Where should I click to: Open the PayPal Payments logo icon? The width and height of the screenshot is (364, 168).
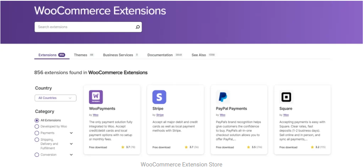(x=223, y=97)
